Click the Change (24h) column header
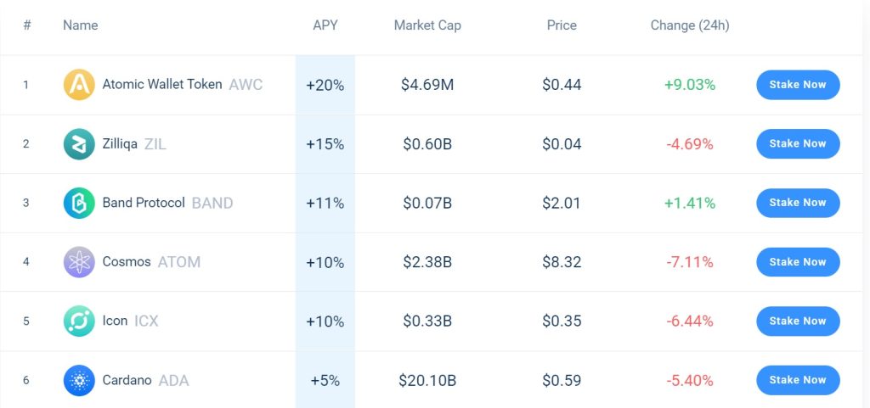This screenshot has width=870, height=408. pyautogui.click(x=689, y=25)
